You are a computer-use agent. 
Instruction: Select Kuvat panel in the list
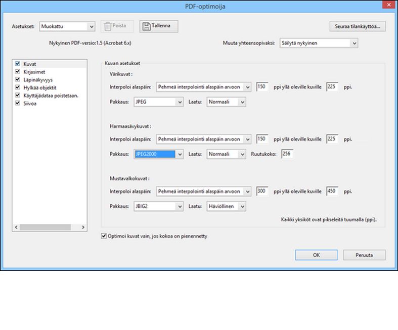[x=30, y=64]
